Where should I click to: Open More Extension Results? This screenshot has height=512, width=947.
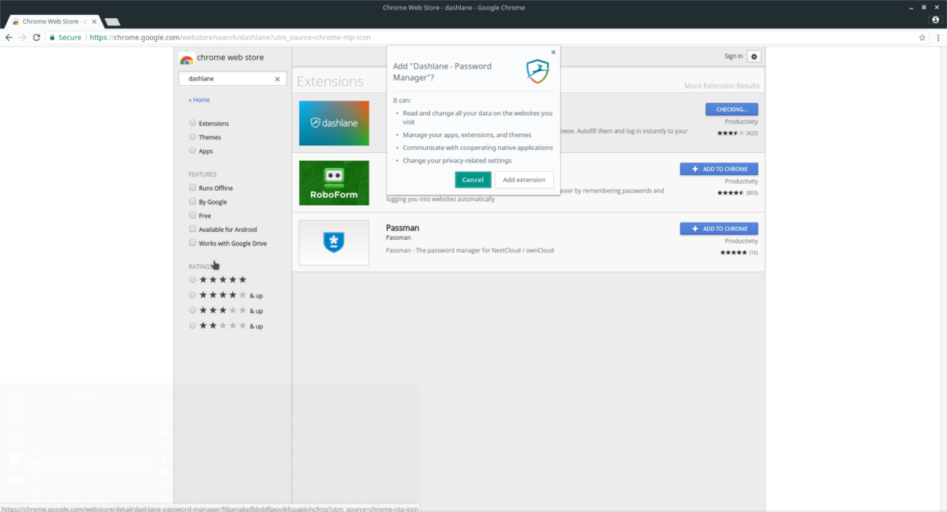[722, 86]
